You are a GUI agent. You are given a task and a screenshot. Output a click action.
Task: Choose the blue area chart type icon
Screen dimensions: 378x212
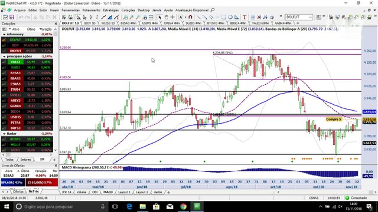click(110, 17)
